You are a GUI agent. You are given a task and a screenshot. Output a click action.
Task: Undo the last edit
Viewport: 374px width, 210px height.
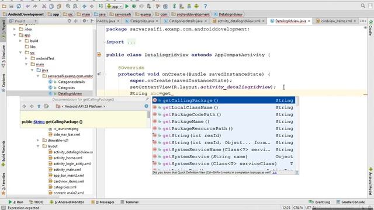(x=28, y=6)
